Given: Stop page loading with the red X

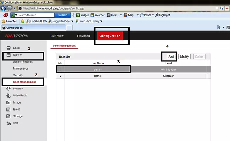Looking at the screenshot, I should (227, 8).
